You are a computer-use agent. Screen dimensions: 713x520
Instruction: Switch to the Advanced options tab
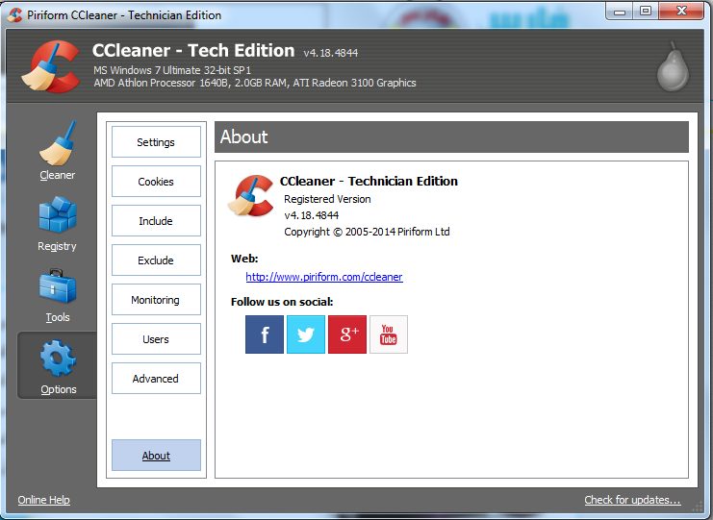(156, 379)
